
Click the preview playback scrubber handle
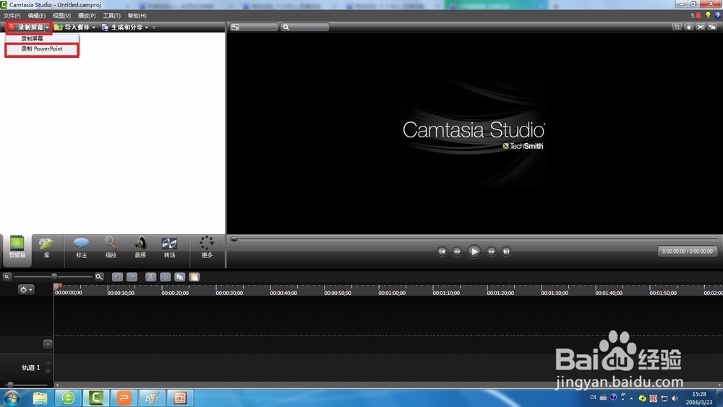(234, 239)
